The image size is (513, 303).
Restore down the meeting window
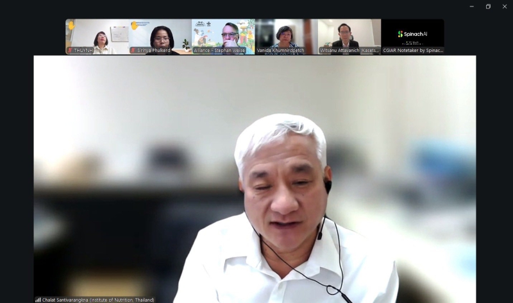[488, 6]
